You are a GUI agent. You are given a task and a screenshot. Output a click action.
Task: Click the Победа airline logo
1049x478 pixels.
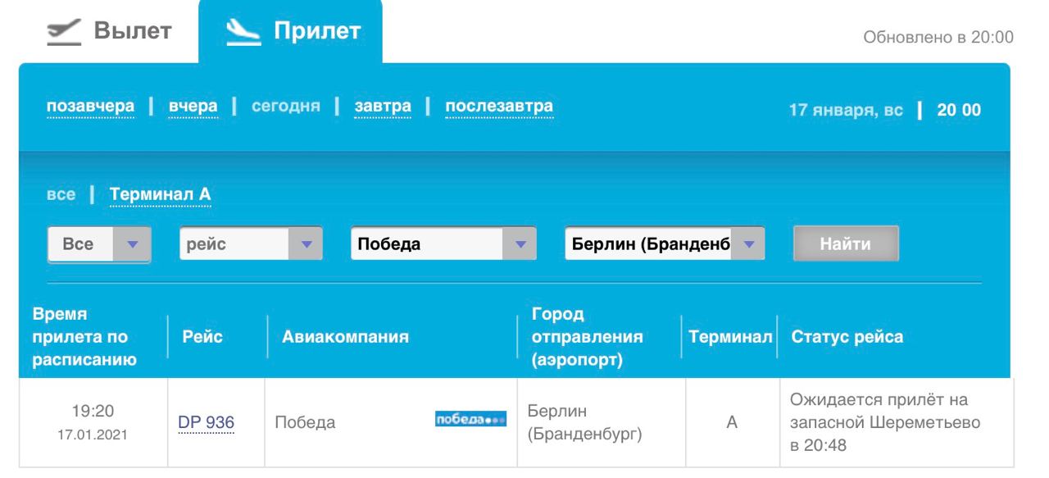tap(470, 421)
